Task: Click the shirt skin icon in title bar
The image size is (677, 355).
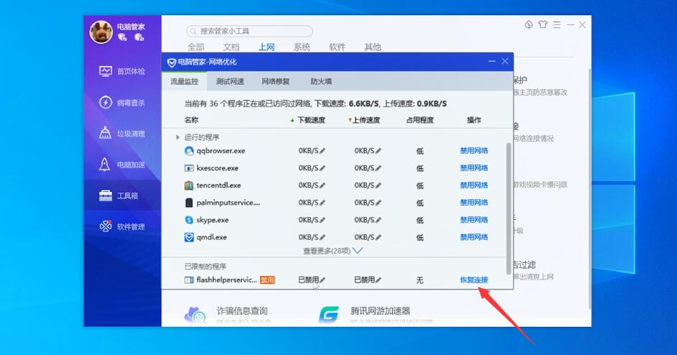Action: (x=542, y=24)
